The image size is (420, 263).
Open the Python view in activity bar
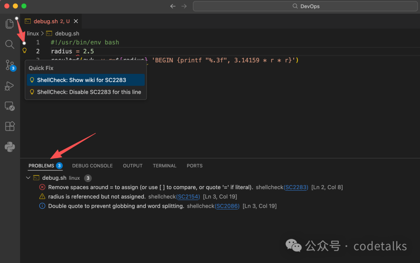[x=10, y=147]
